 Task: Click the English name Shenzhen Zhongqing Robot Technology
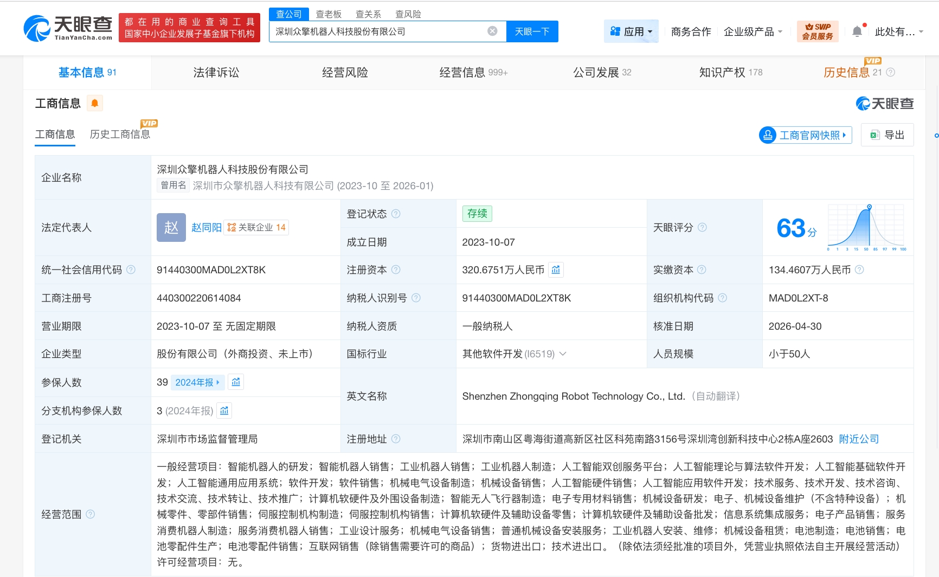coord(574,396)
